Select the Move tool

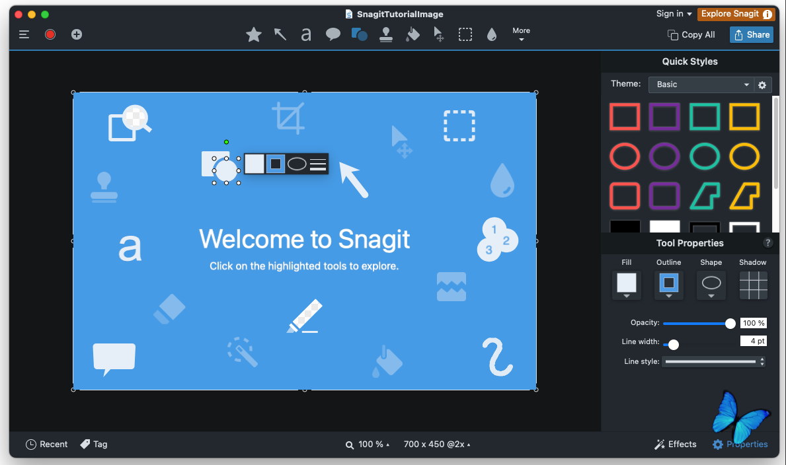(439, 34)
